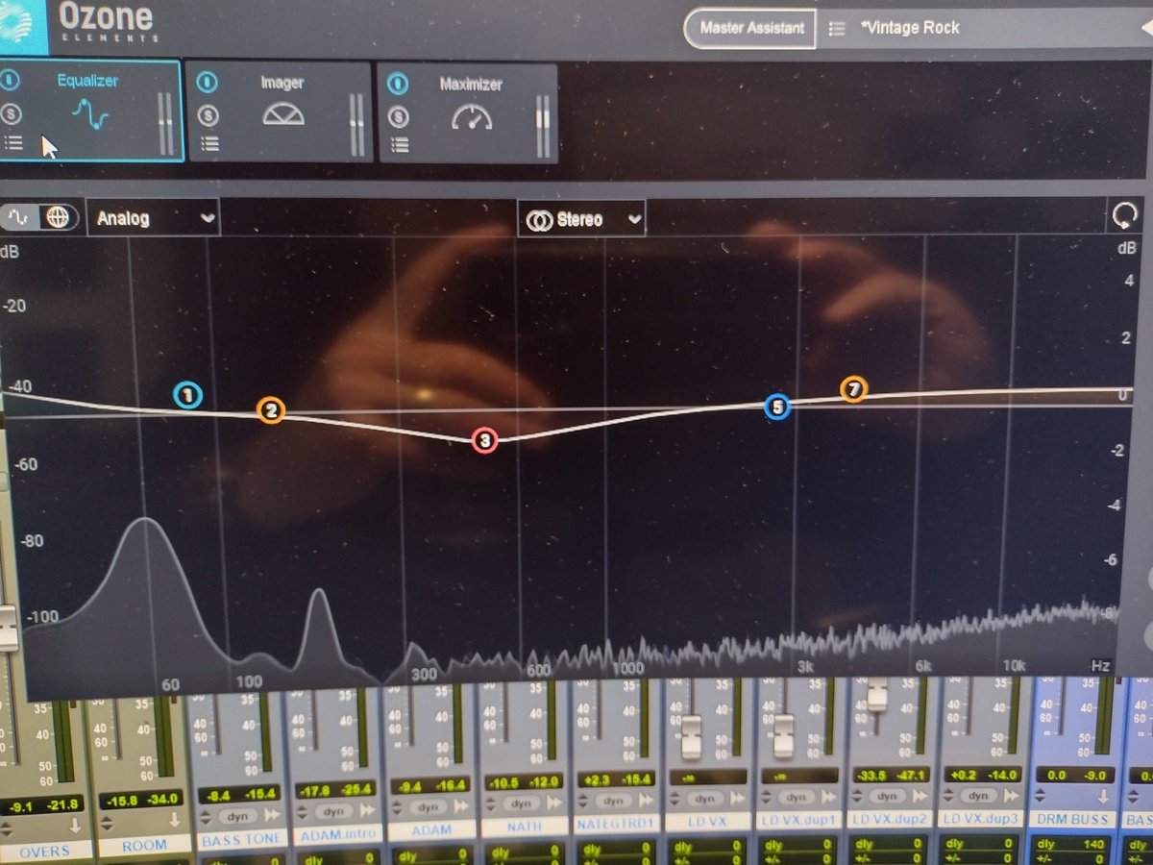Select the BASS TONE track name
The image size is (1153, 865).
click(x=240, y=841)
